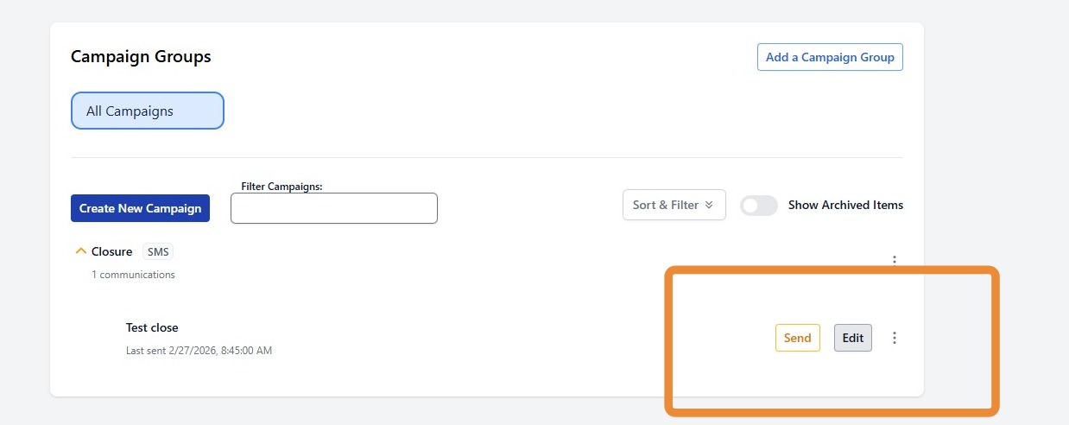Open the Closure campaign three-dot menu
Screen dimensions: 1069x425
pyautogui.click(x=895, y=259)
